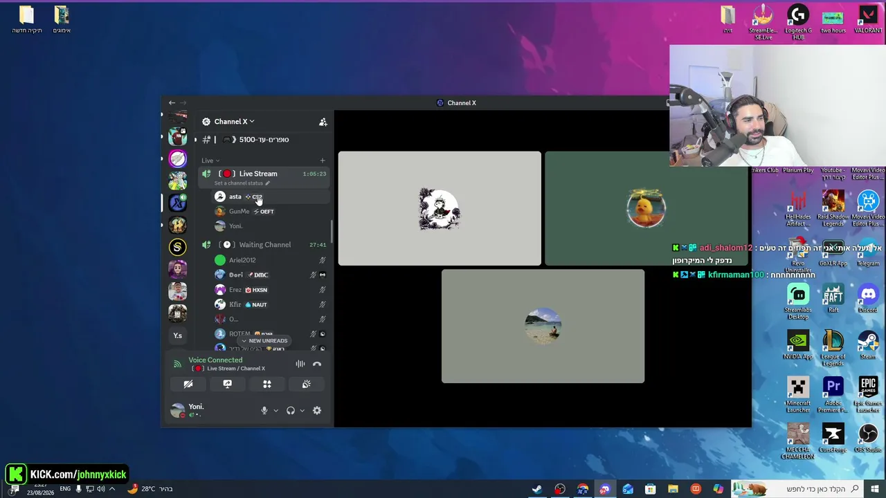
Task: Open the Discord desktop shortcut
Action: [868, 298]
